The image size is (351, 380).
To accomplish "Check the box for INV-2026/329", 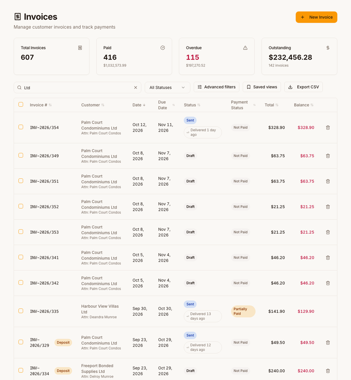I will pos(21,342).
